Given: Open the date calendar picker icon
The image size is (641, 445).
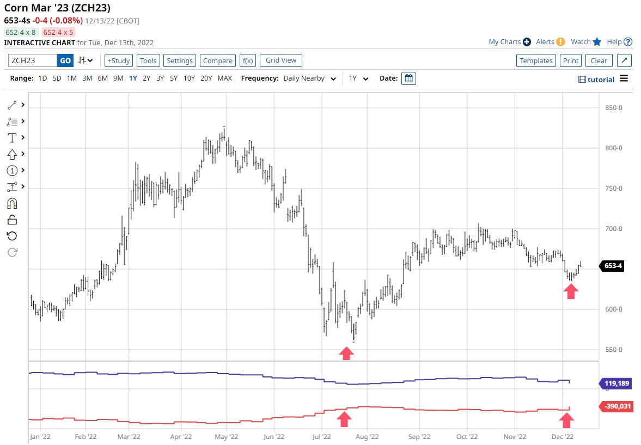Looking at the screenshot, I should (408, 78).
